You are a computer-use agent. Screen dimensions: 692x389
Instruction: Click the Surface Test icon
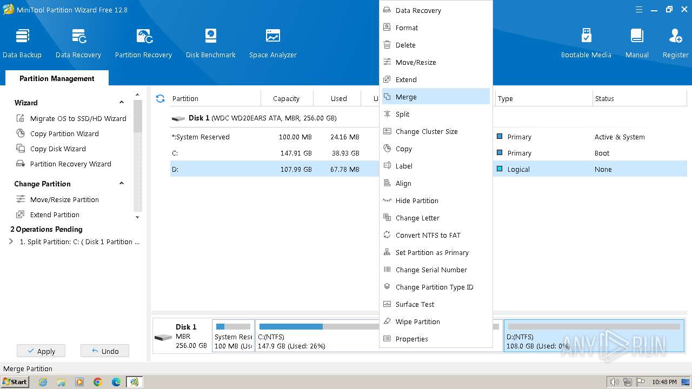tap(387, 304)
